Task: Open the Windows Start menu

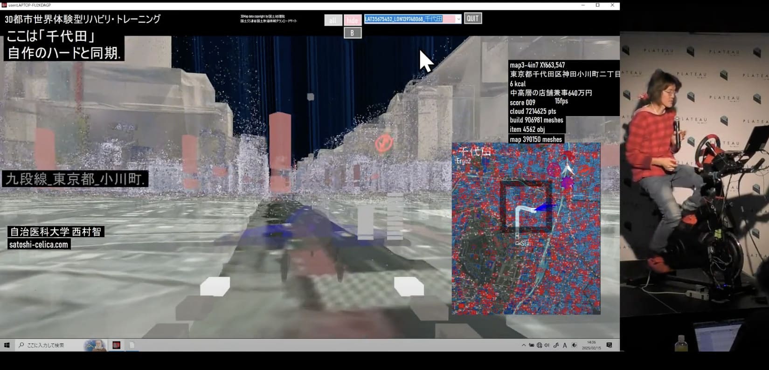Action: coord(7,345)
